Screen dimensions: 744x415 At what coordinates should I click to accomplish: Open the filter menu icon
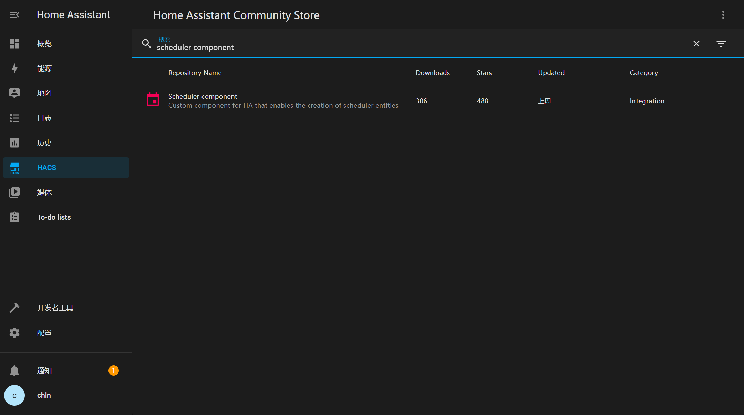[721, 44]
